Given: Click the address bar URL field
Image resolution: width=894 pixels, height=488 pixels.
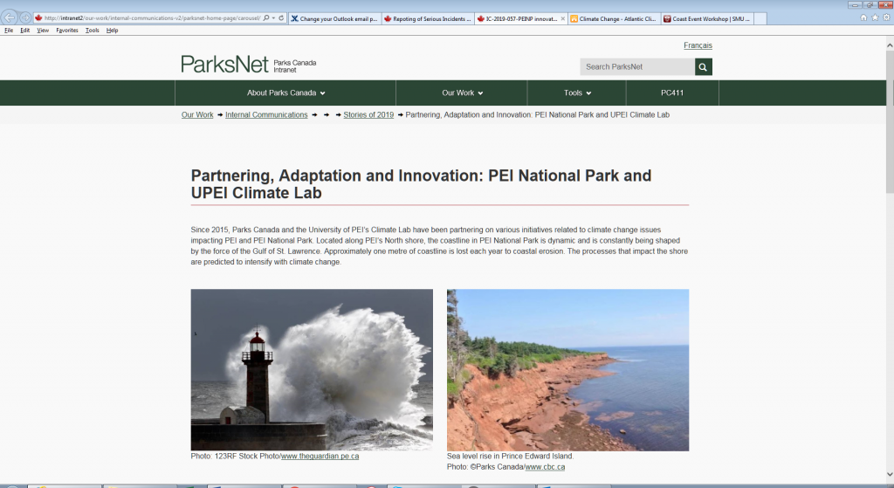Looking at the screenshot, I should click(152, 18).
